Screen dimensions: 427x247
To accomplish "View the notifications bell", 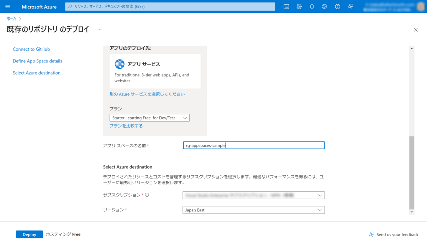I will [x=312, y=6].
